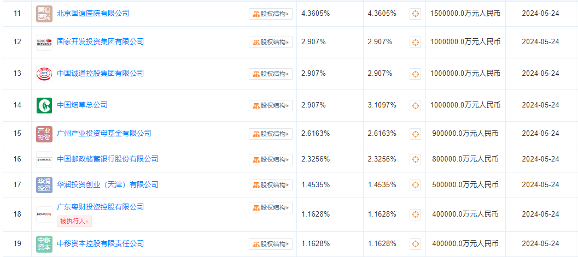Open 股权结构 for 中国邮政储蓄银行

pyautogui.click(x=271, y=159)
